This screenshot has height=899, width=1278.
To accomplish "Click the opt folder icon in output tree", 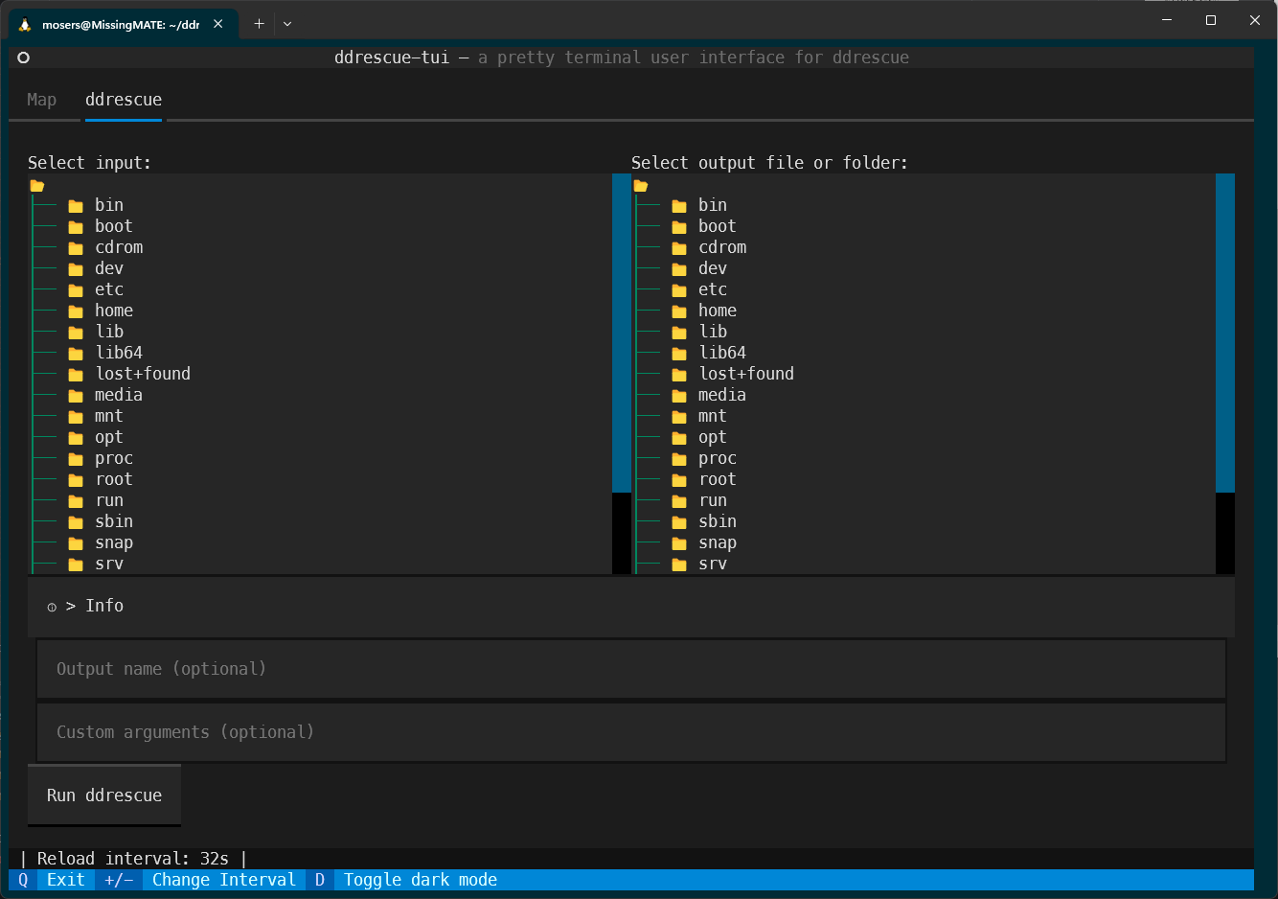I will tap(679, 438).
